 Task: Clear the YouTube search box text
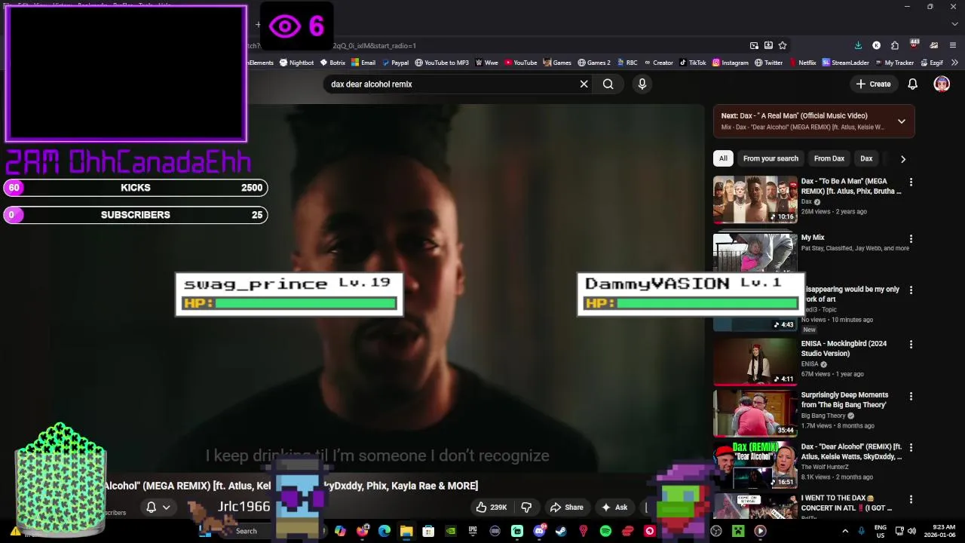pyautogui.click(x=584, y=84)
